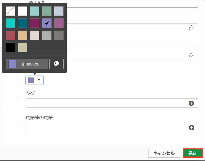Image resolution: width=205 pixels, height=161 pixels.
Task: Open the advanced color palette icon
Action: click(x=56, y=64)
